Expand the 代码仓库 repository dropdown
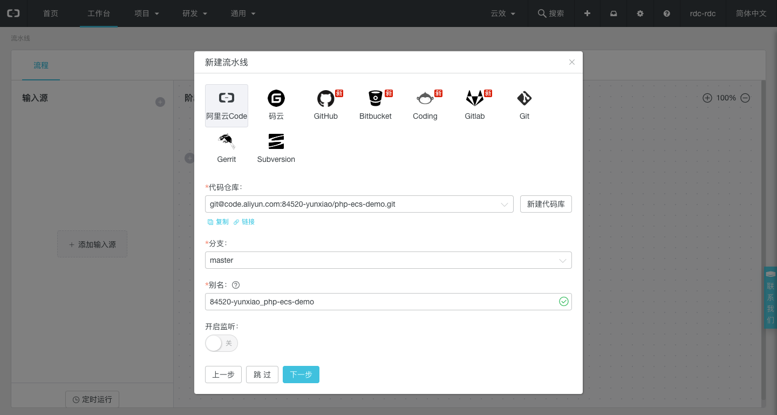Screen dimensions: 777x415 click(359, 204)
